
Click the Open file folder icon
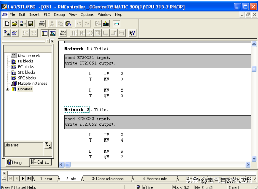tap(15, 24)
